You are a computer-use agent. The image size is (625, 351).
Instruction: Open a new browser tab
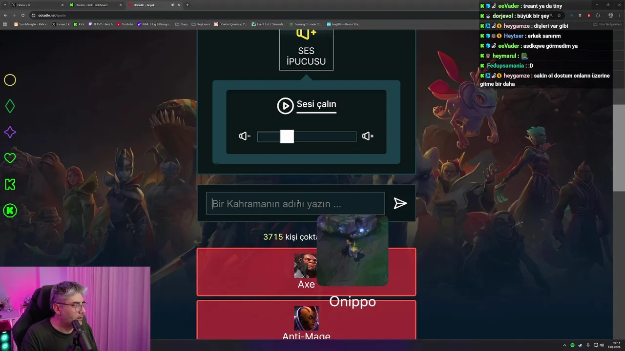point(187,5)
